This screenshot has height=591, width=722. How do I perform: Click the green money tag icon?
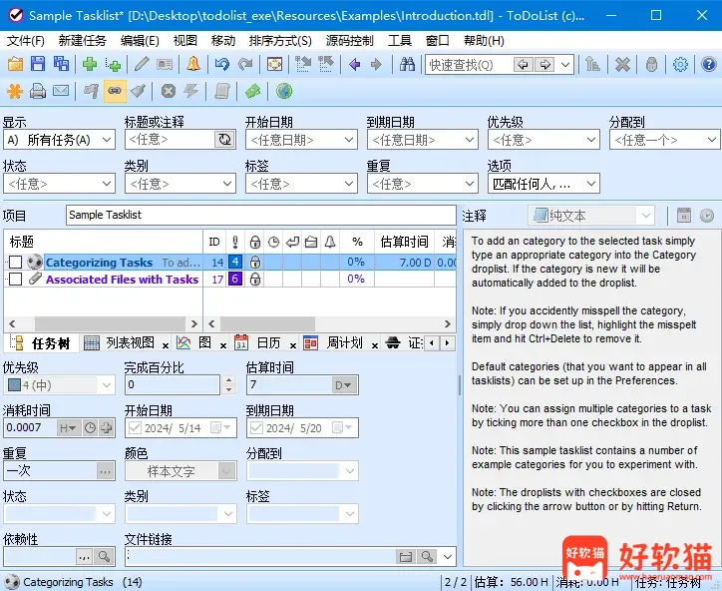pyautogui.click(x=252, y=91)
